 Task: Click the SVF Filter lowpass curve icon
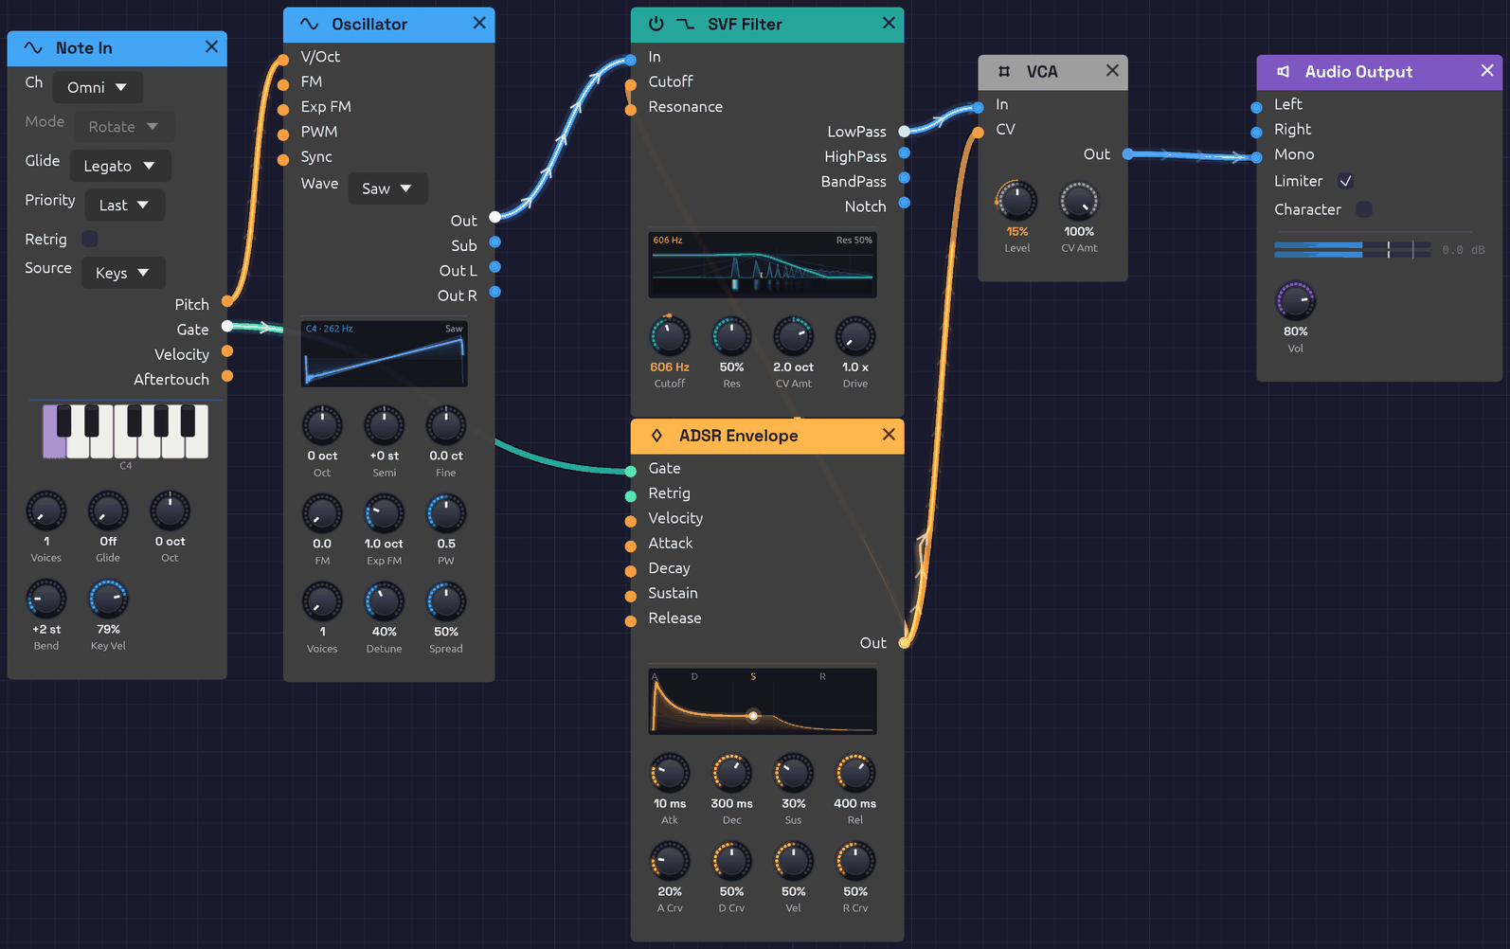click(x=685, y=24)
